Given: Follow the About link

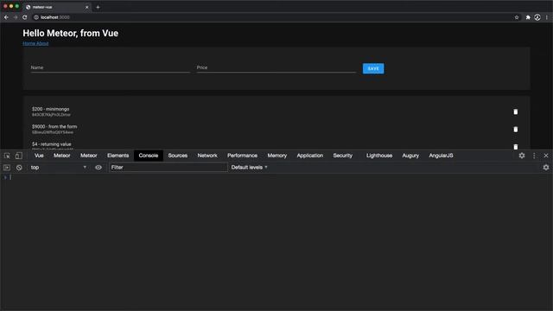Looking at the screenshot, I should click(x=42, y=43).
